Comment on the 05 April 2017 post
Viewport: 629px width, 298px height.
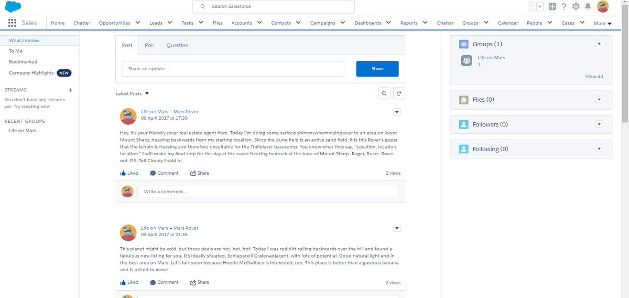pos(164,282)
